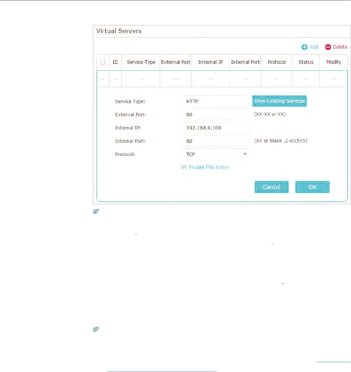Click the Virtual Servers heading
Image resolution: width=351 pixels, height=372 pixels.
coord(119,31)
